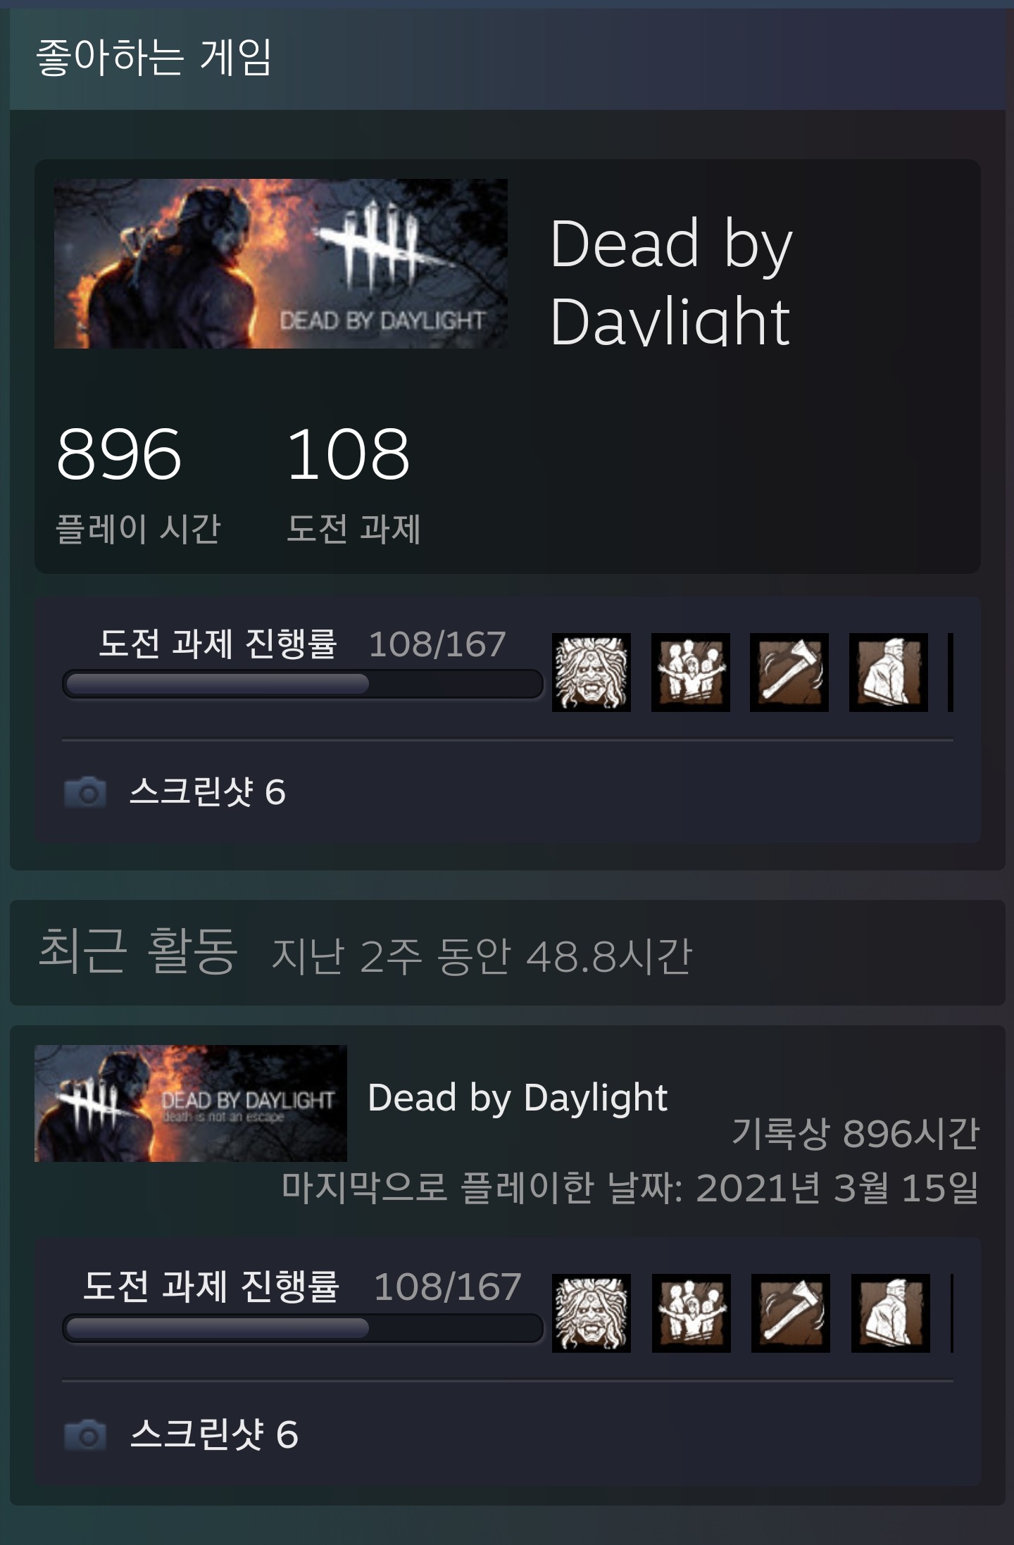Click the 108 도전 과제 stat
Screen dimensions: 1014x1545
353,484
